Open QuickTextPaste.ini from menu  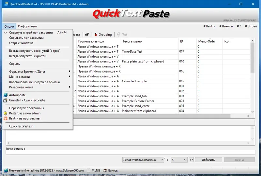[38, 126]
